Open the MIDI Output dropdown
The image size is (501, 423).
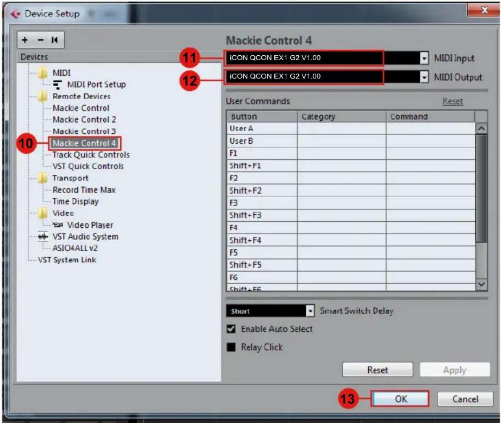pos(424,76)
